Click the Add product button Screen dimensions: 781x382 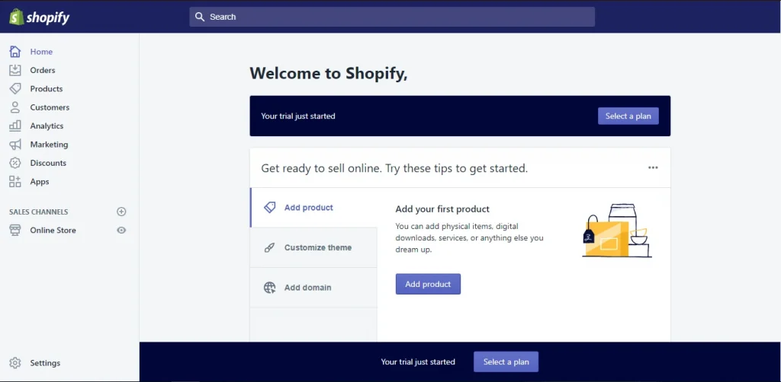click(428, 284)
